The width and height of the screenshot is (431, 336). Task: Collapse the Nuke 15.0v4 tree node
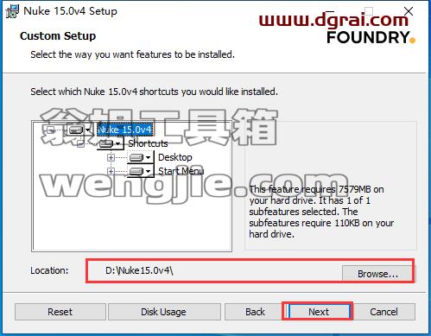click(50, 130)
